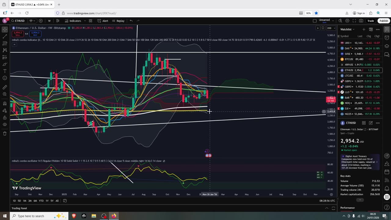Open the Indicators menu
The width and height of the screenshot is (391, 220).
pos(73,21)
